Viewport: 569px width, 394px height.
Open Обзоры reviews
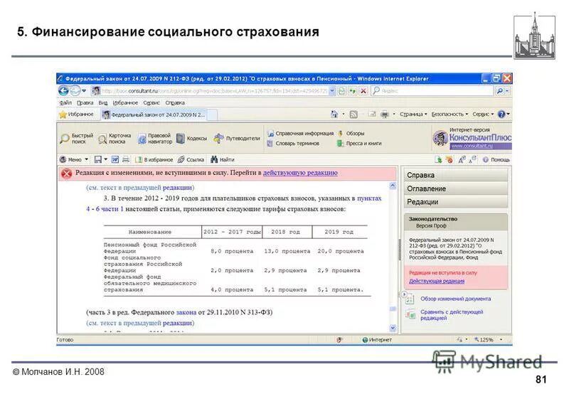[351, 133]
